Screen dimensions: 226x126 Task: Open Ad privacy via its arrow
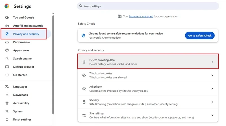212,89
